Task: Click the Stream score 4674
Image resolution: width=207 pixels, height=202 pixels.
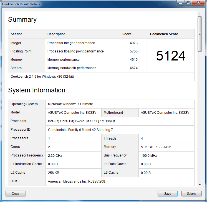Action: point(133,68)
